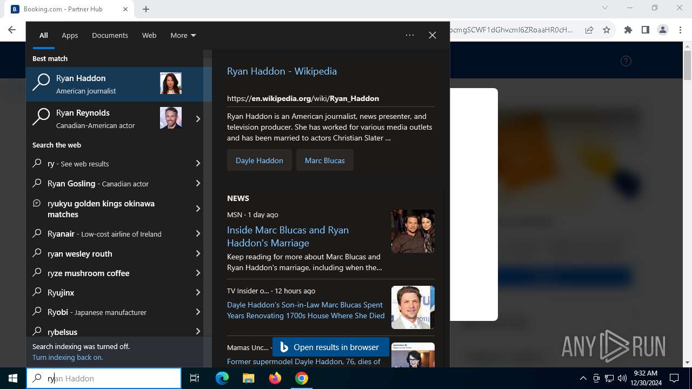This screenshot has height=389, width=692.
Task: Click in the taskbar search input field
Action: [104, 378]
